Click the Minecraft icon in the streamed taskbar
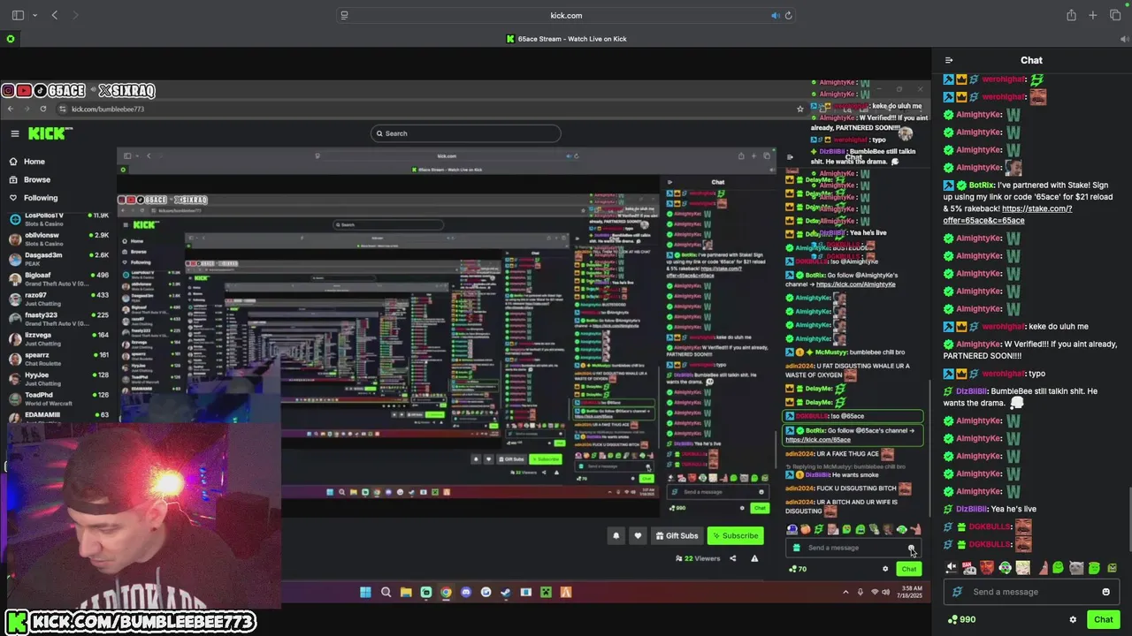This screenshot has height=636, width=1132. (546, 592)
